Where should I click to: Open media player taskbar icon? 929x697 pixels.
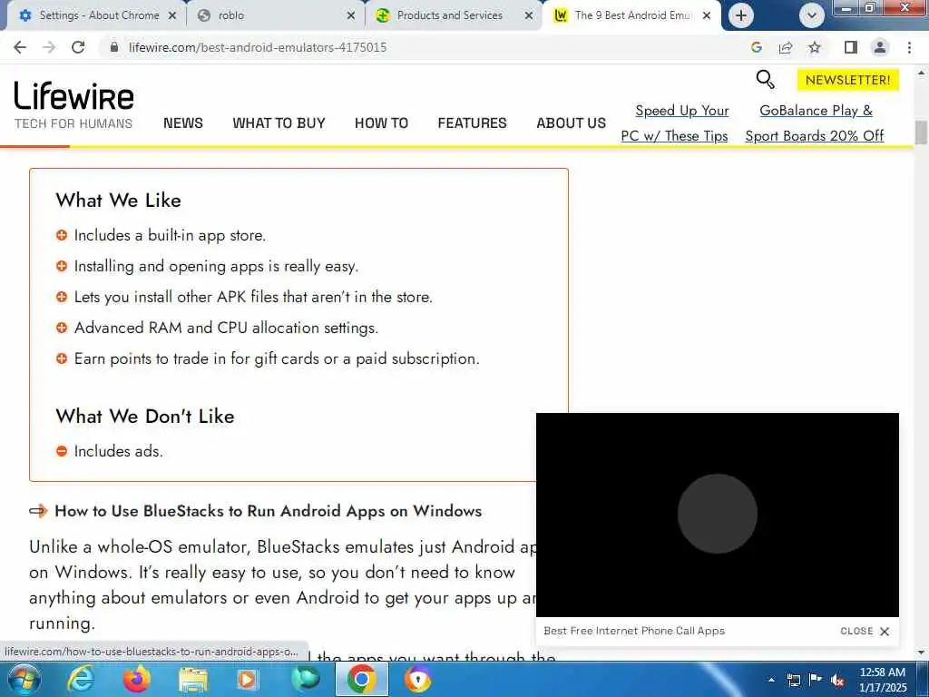point(247,680)
